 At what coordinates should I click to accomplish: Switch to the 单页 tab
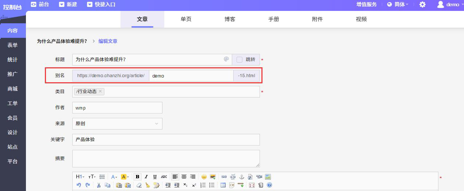(x=186, y=19)
